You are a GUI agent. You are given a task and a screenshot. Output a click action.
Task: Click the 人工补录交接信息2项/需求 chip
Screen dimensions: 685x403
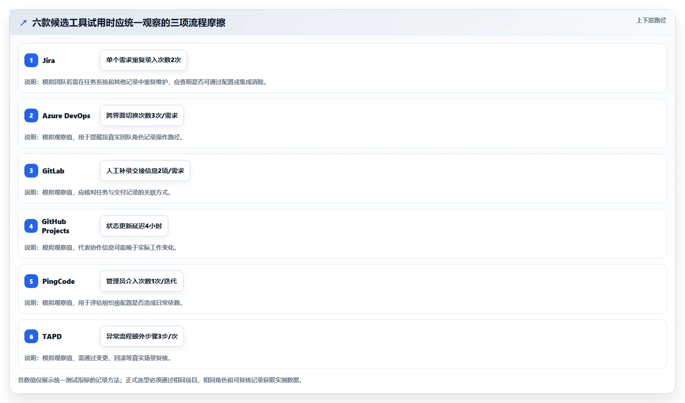click(x=145, y=171)
